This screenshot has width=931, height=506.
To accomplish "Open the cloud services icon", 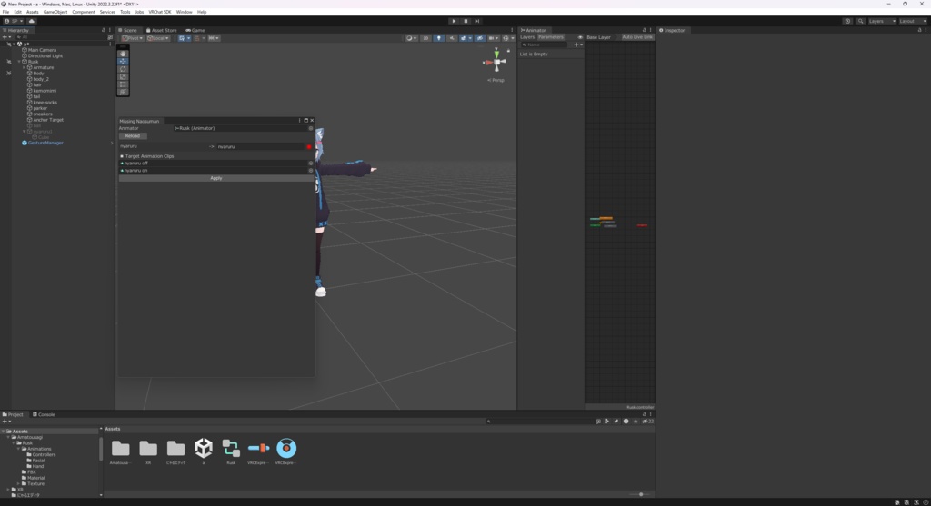I will point(32,21).
